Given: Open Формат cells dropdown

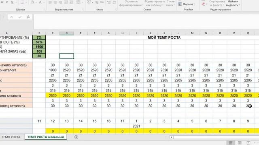Looking at the screenshot, I should pyautogui.click(x=187, y=4).
